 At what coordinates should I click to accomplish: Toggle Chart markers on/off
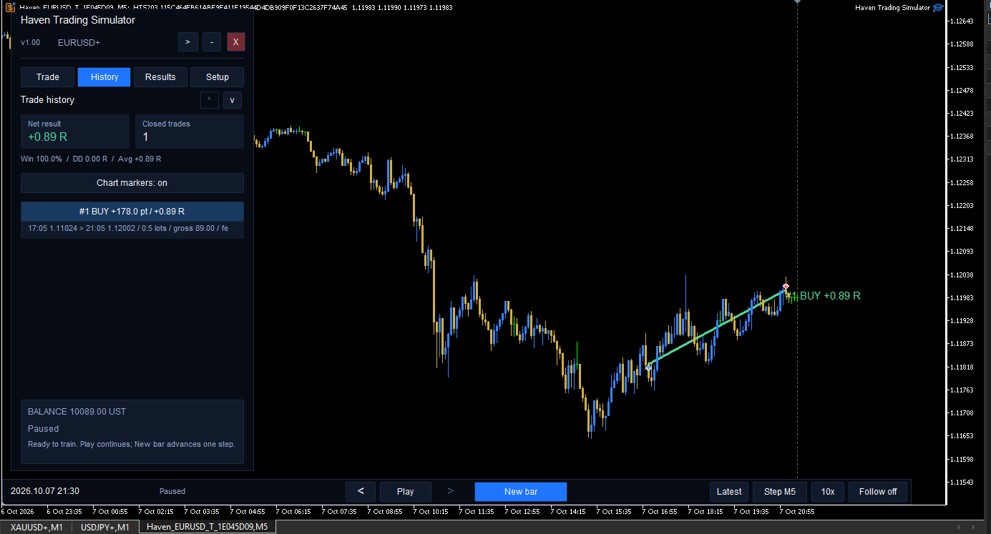pyautogui.click(x=132, y=183)
